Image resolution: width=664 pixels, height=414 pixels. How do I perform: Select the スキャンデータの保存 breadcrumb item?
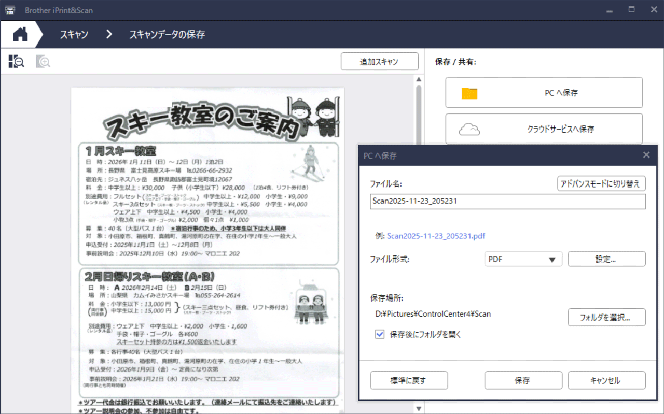166,34
